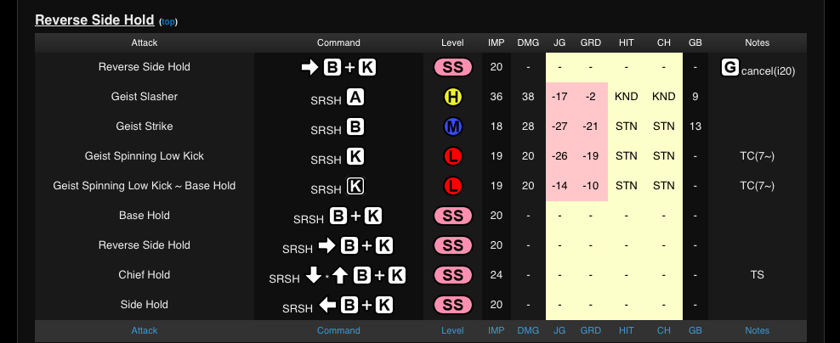Viewport: 840px width, 343px height.
Task: Select the KND hit cell for Geist Slasher
Action: pyautogui.click(x=627, y=97)
